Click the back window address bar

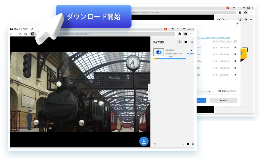point(184,12)
